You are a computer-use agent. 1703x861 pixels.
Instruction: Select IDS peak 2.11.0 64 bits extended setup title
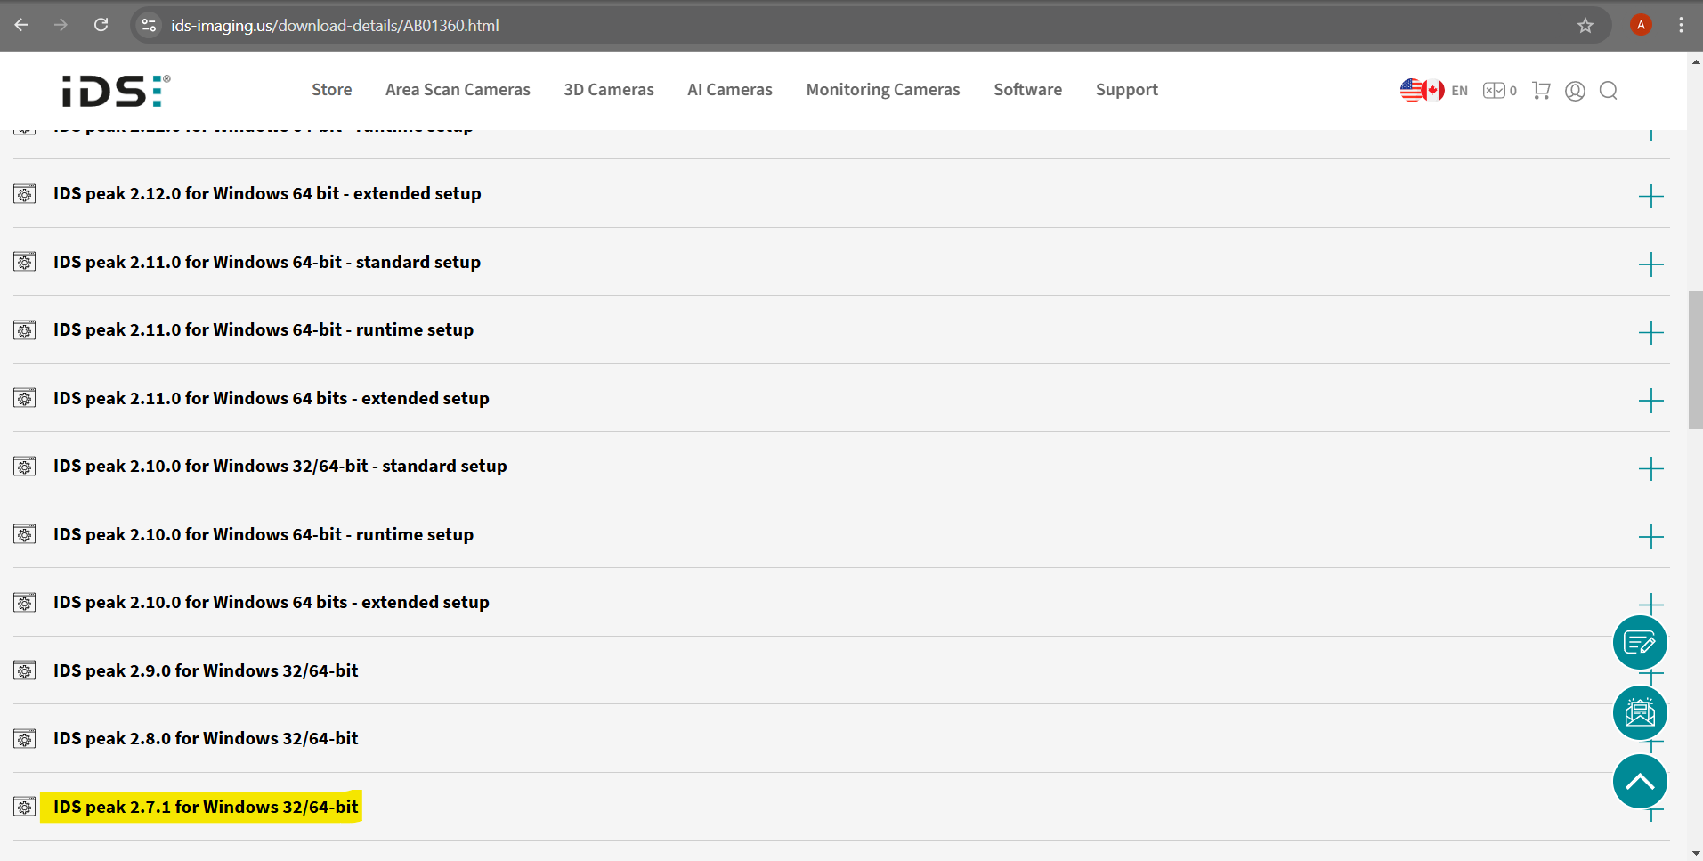272,398
